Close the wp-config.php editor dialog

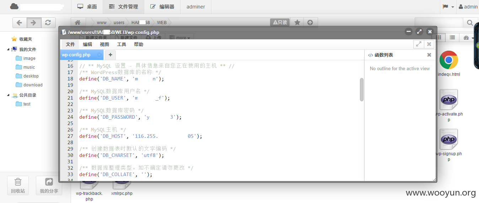tap(430, 32)
